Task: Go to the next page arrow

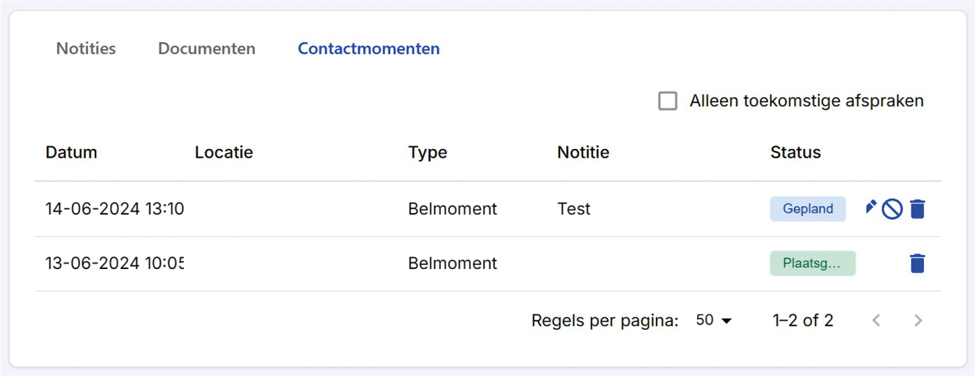Action: [x=918, y=321]
